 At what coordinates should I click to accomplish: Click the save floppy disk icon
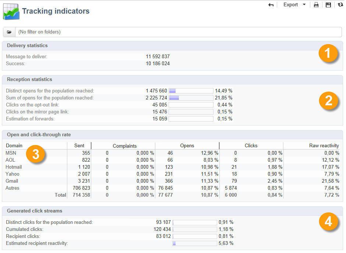point(328,5)
